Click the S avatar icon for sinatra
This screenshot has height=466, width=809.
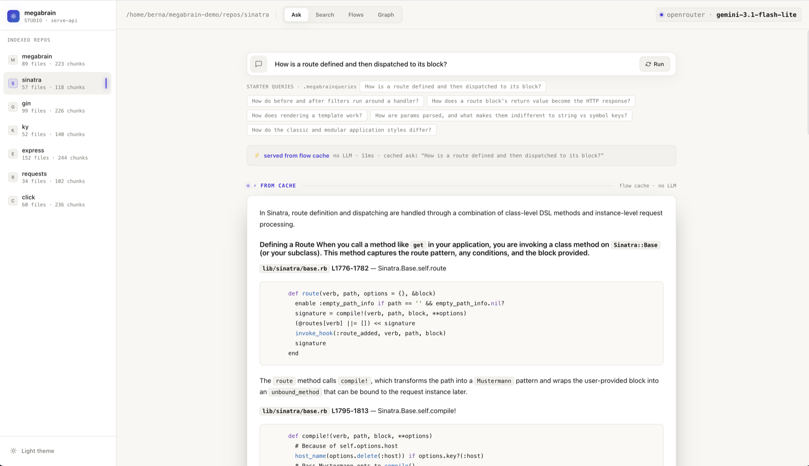[x=13, y=83]
